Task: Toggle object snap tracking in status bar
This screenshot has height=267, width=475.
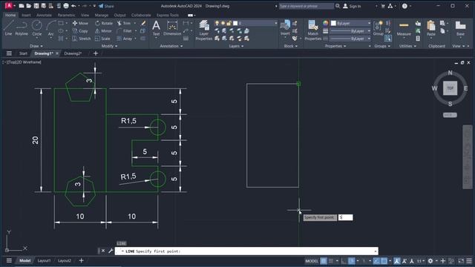Action: [x=376, y=260]
